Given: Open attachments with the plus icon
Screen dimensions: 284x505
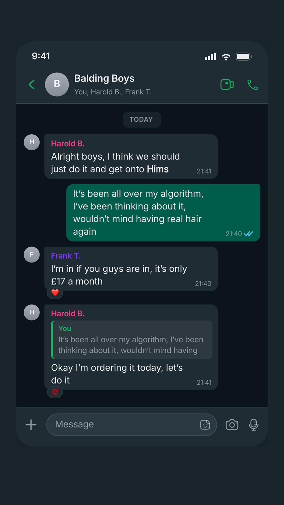Looking at the screenshot, I should 31,425.
